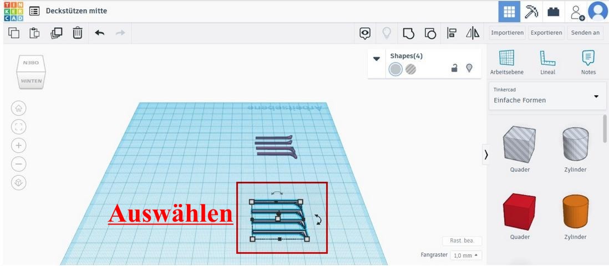The width and height of the screenshot is (609, 266).
Task: Group the selected shapes
Action: 408,33
